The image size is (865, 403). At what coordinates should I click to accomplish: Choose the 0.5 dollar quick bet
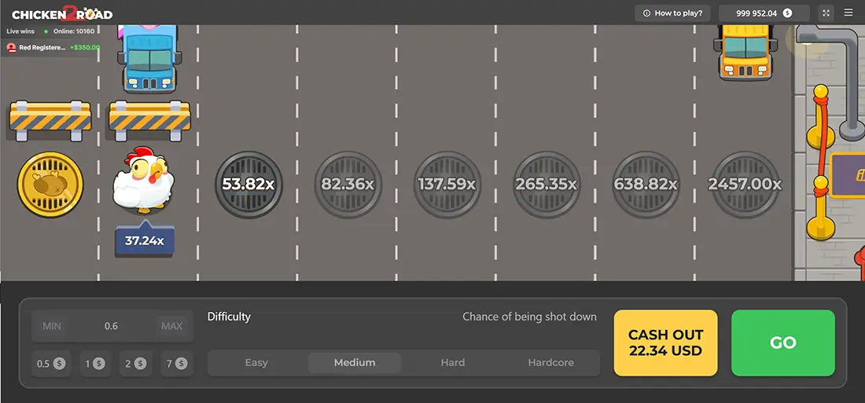[50, 363]
